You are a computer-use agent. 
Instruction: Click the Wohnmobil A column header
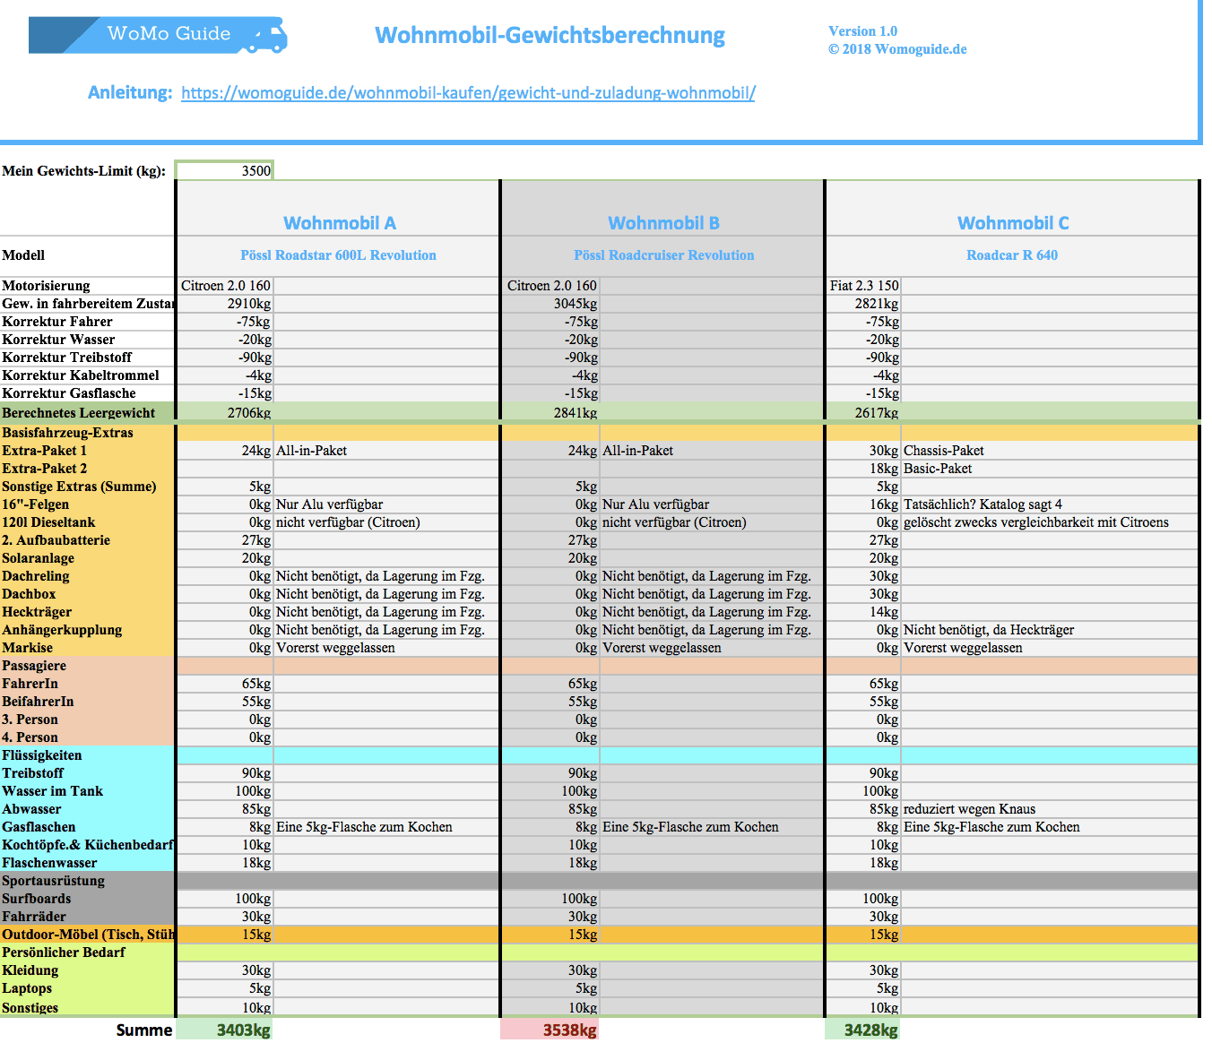tap(339, 223)
